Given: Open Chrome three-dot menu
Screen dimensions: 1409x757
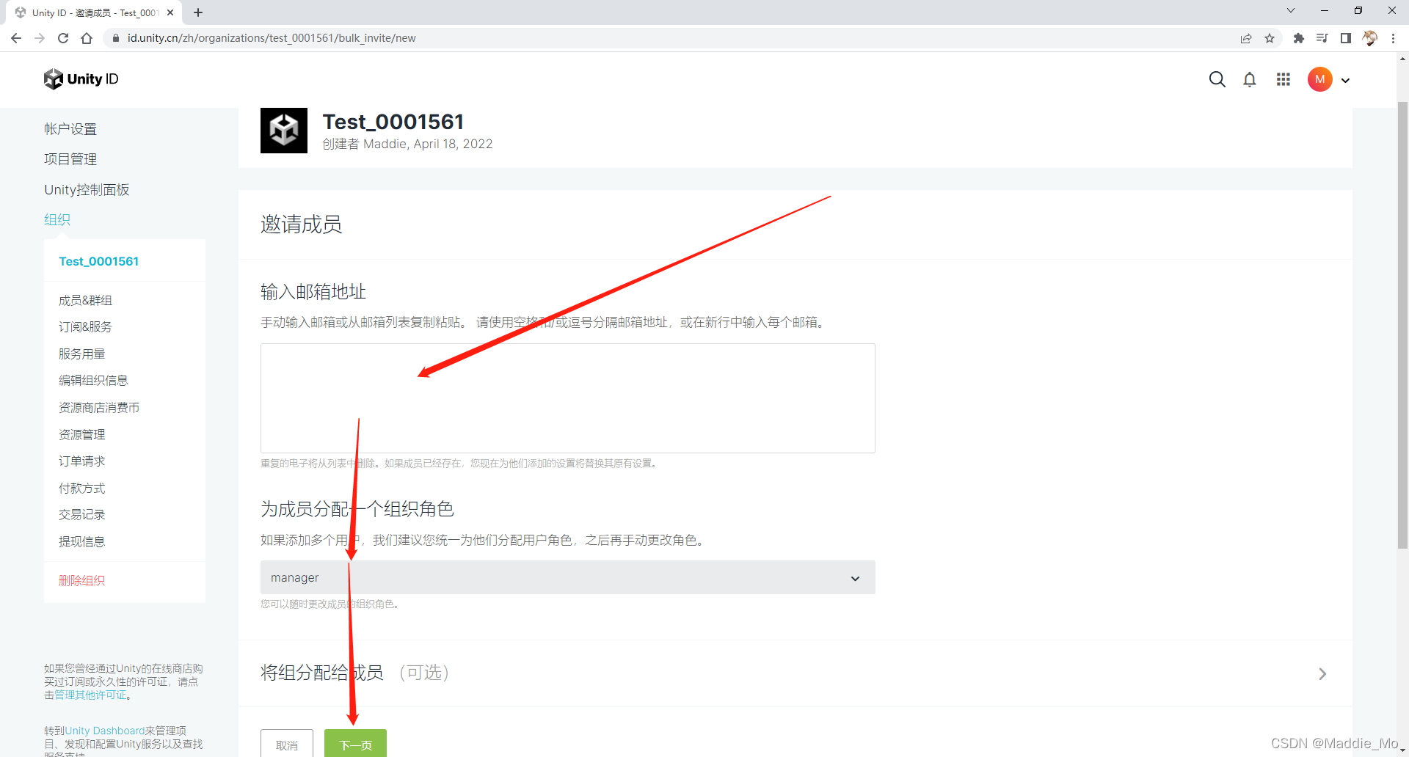Looking at the screenshot, I should tap(1393, 38).
